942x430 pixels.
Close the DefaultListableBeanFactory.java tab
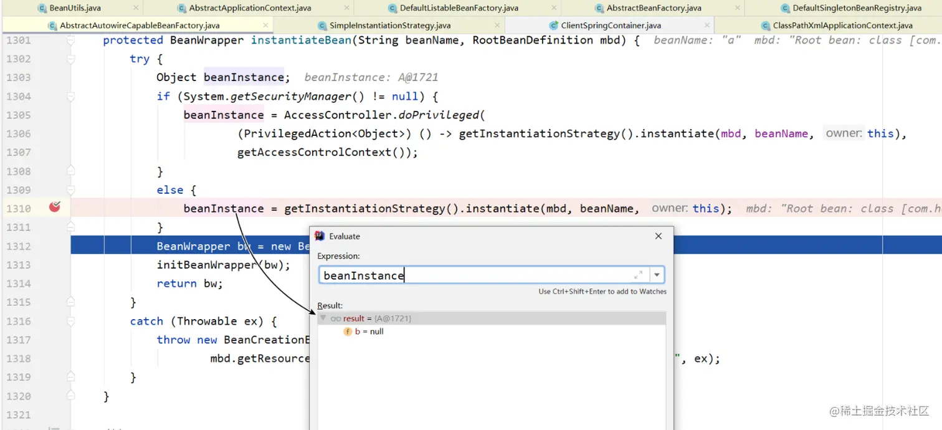[x=554, y=8]
